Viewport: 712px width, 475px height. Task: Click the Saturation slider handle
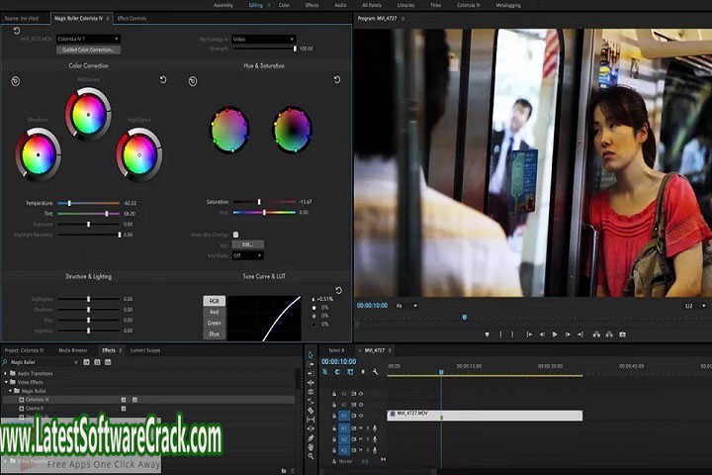(x=259, y=202)
